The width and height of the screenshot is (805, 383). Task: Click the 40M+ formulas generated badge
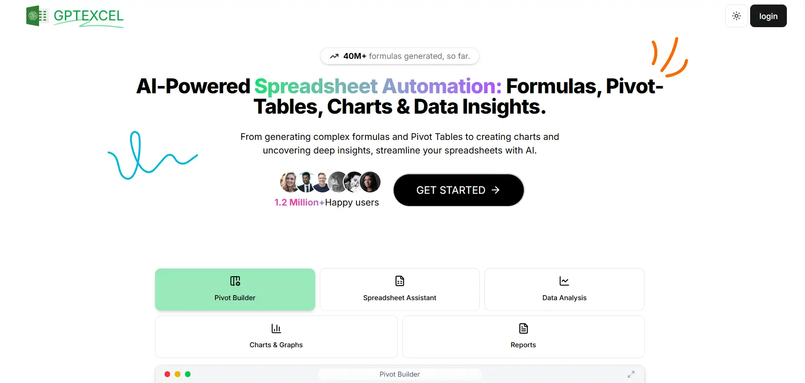pos(400,56)
